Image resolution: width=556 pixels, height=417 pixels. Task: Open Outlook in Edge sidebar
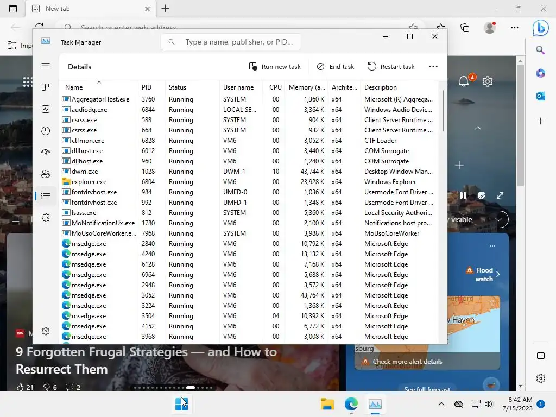(x=540, y=96)
